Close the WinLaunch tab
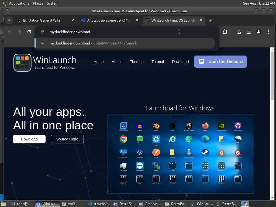The height and width of the screenshot is (207, 276). point(201,20)
